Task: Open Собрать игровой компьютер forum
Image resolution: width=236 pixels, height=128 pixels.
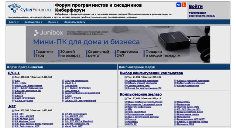Action: (x=142, y=83)
